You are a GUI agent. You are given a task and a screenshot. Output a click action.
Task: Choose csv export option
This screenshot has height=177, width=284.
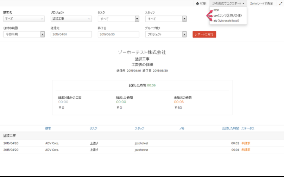pos(227,16)
